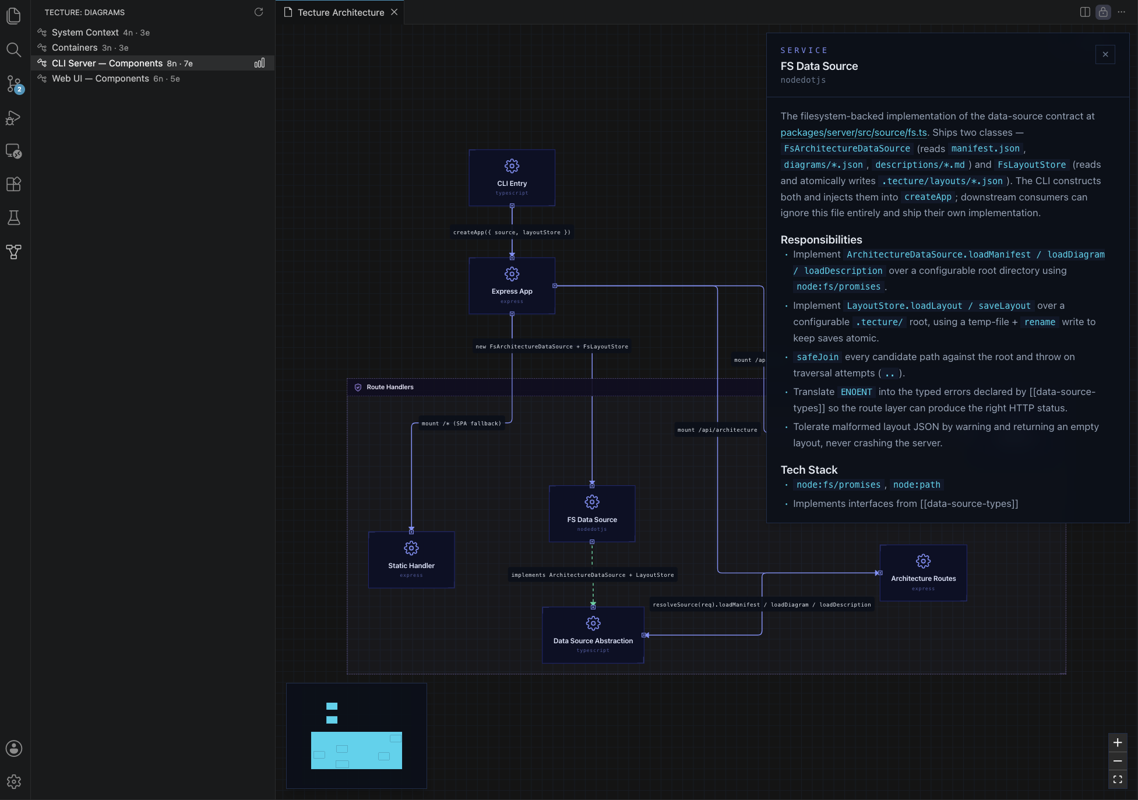This screenshot has height=800, width=1138.
Task: Open the Manage gear icon
Action: coord(13,781)
